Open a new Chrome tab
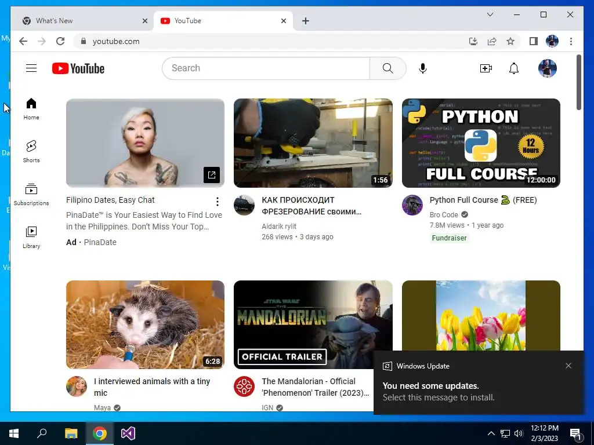Viewport: 594px width, 445px height. [x=305, y=21]
